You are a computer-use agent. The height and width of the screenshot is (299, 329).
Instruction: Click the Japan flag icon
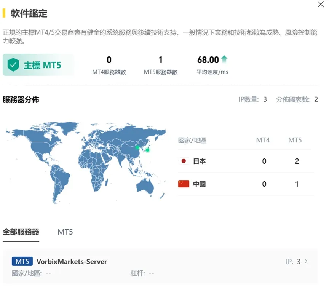tap(184, 161)
